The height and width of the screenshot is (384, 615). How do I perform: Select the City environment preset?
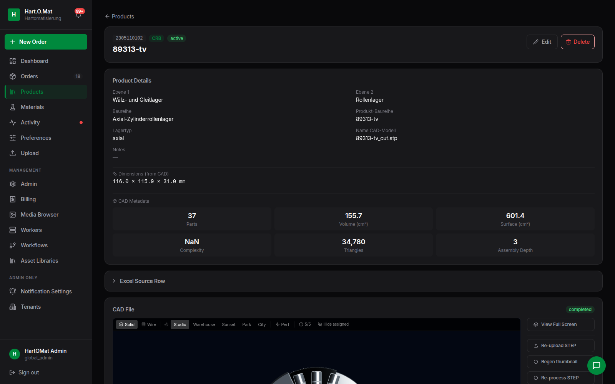[262, 324]
